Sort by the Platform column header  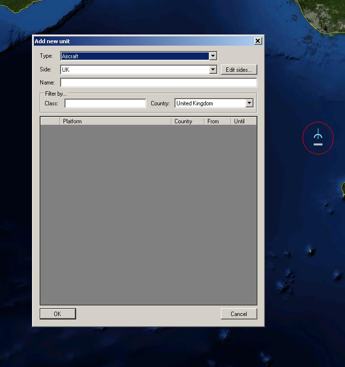[116, 121]
